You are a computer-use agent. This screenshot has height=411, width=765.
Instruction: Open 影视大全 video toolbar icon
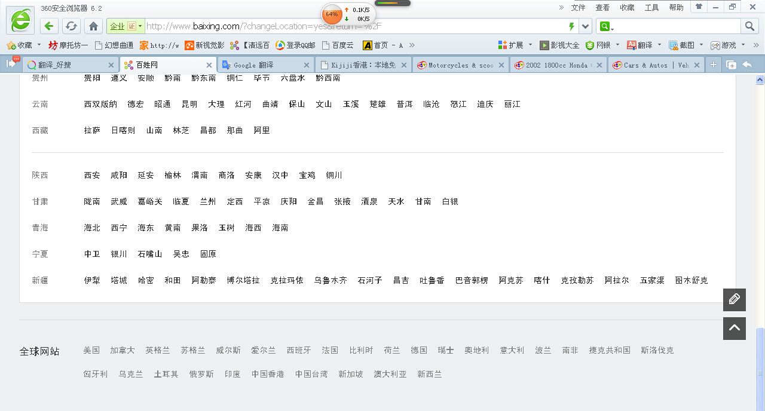tap(559, 45)
